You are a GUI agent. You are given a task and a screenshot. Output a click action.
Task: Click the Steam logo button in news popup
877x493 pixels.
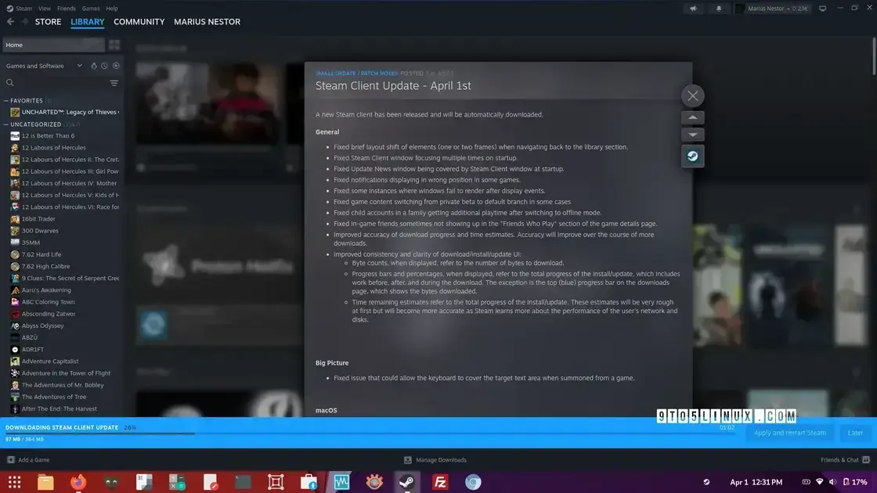tap(692, 156)
